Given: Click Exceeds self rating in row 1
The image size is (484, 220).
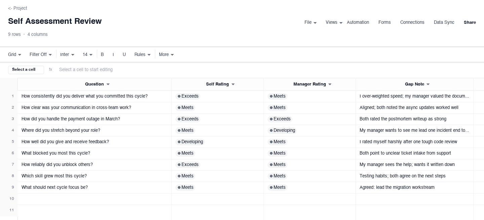Looking at the screenshot, I should point(188,96).
